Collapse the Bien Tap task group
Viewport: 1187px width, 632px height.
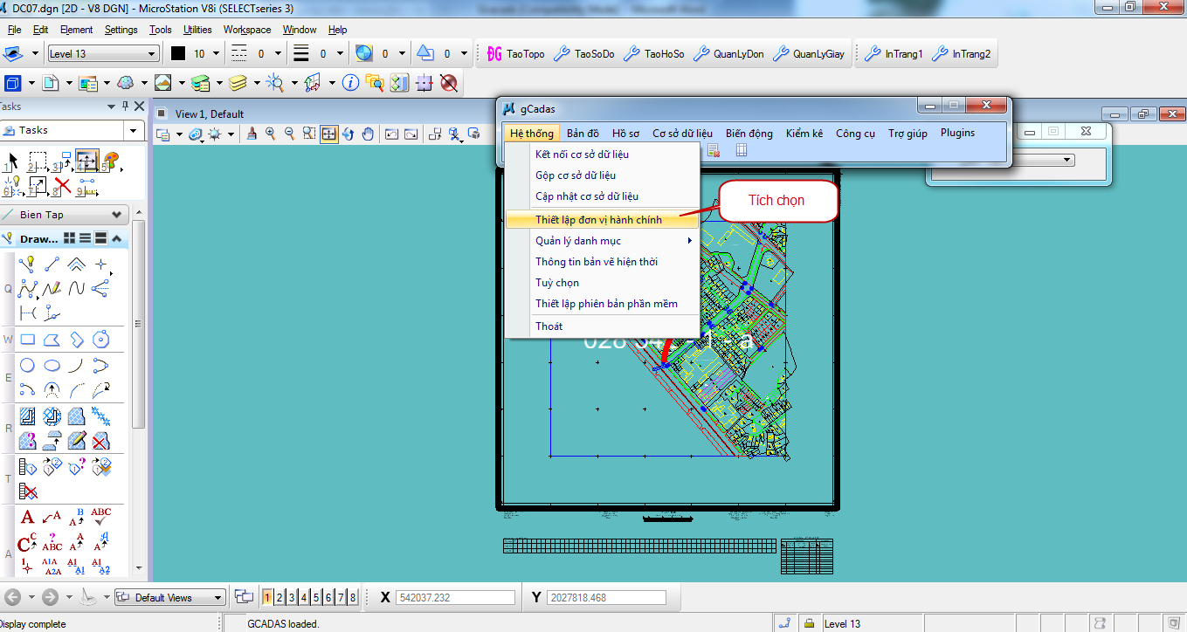tap(117, 215)
